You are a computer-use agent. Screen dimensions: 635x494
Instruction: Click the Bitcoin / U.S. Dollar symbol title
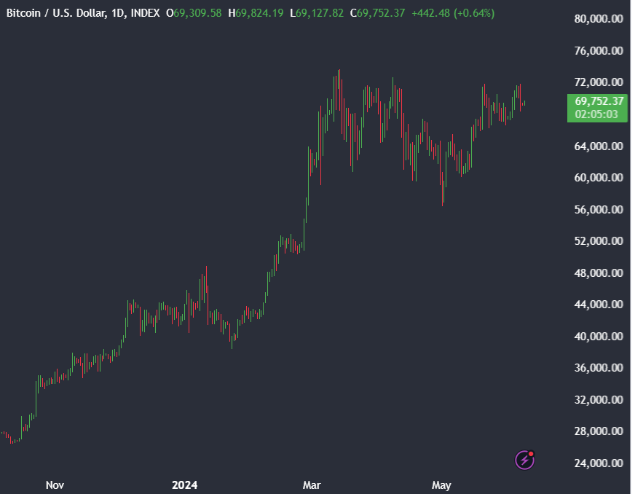coord(56,13)
